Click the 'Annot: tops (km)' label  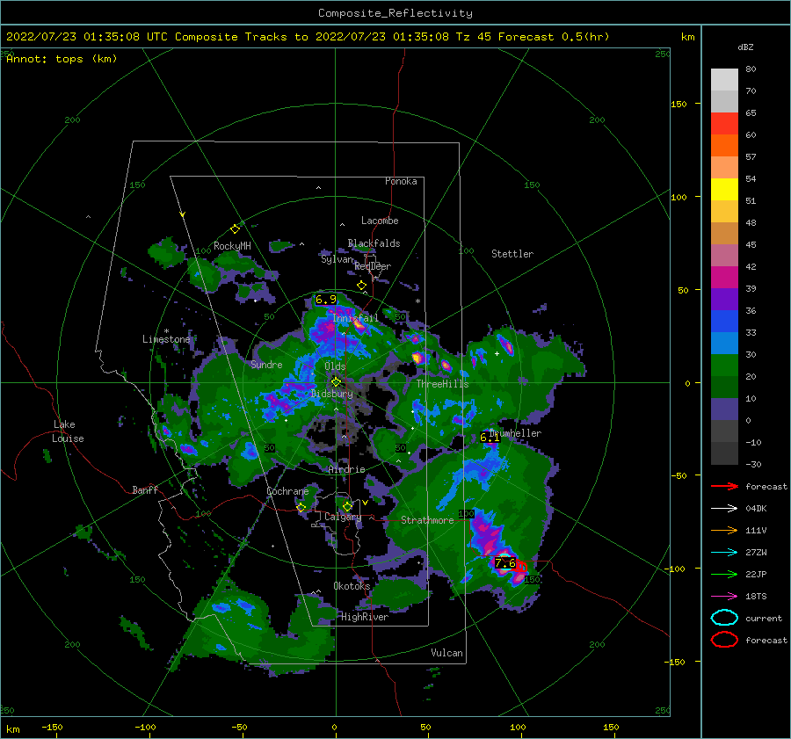(62, 59)
